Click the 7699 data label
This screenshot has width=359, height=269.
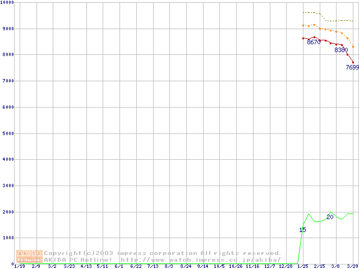click(x=352, y=67)
